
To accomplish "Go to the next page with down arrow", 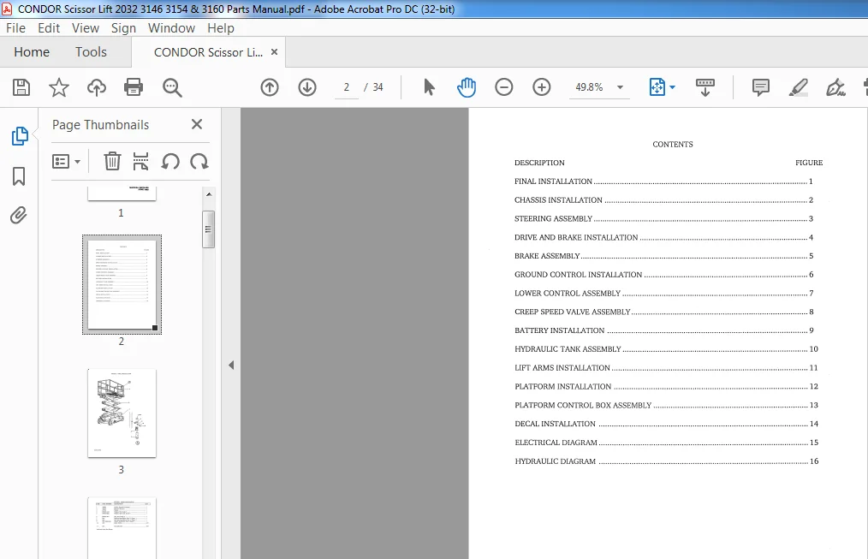I will click(x=307, y=87).
